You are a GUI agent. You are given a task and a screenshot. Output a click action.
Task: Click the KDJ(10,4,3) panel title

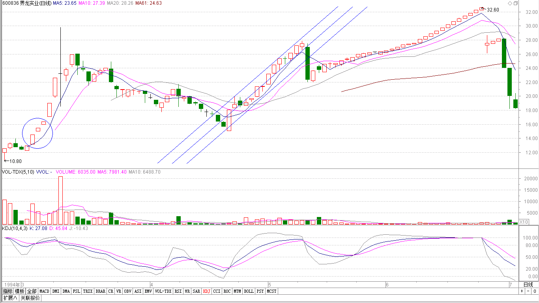tap(15, 228)
